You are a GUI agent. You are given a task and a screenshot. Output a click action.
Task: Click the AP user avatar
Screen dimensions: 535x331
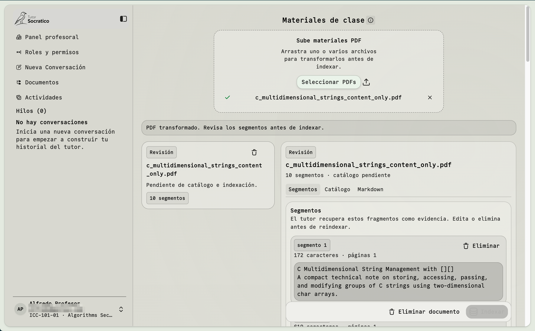click(20, 309)
